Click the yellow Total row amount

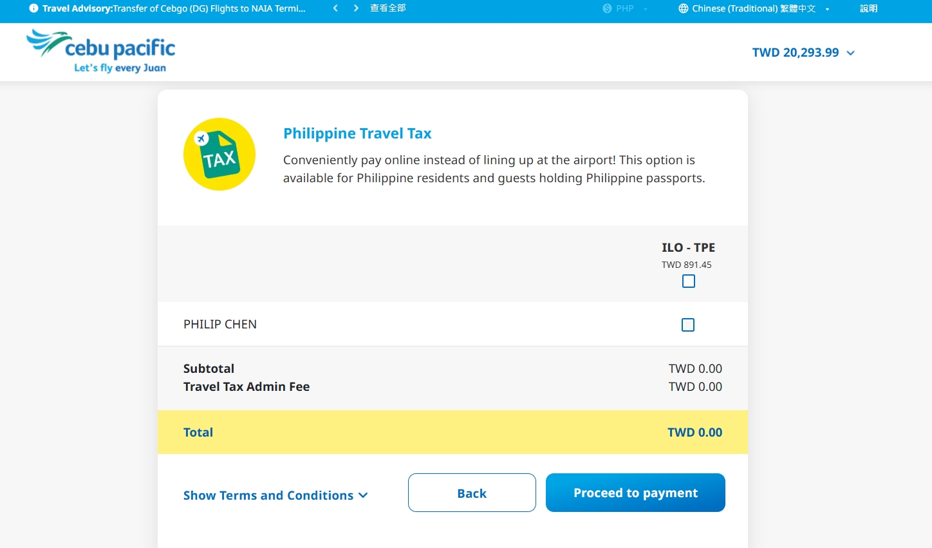694,433
